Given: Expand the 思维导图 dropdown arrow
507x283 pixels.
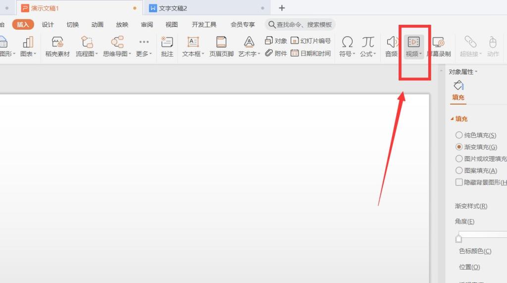Looking at the screenshot, I should pyautogui.click(x=130, y=54).
